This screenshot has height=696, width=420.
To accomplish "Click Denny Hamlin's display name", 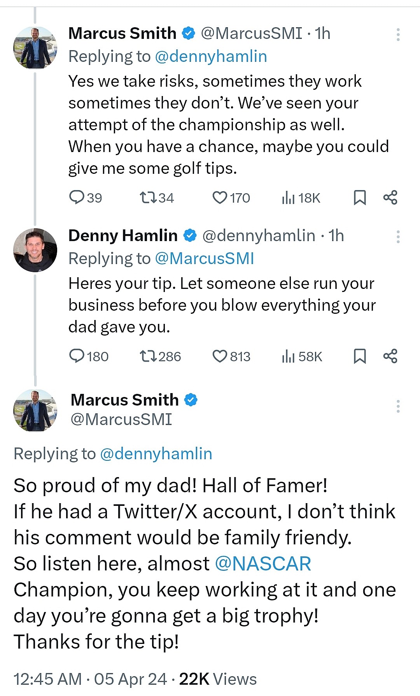I will (x=123, y=236).
